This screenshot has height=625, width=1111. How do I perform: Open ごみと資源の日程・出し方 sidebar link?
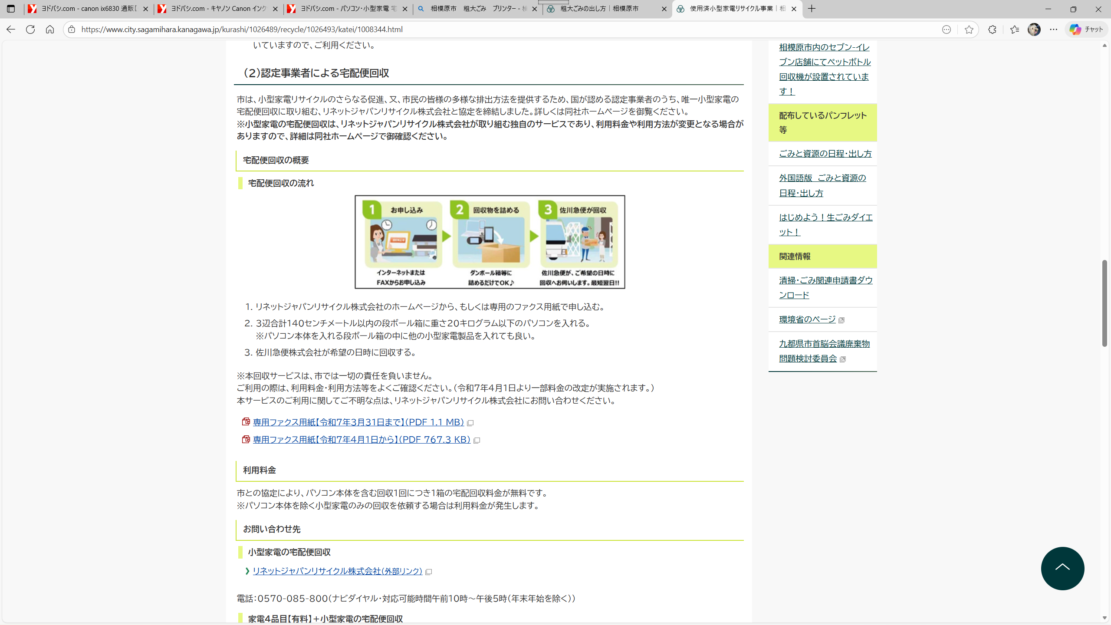click(x=825, y=154)
